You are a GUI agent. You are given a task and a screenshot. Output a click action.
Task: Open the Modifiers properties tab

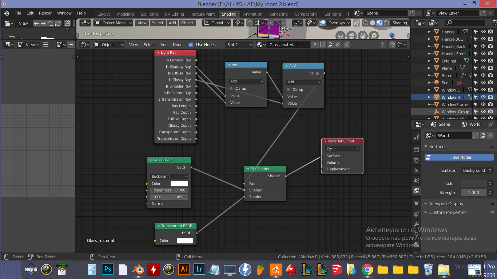point(417,224)
